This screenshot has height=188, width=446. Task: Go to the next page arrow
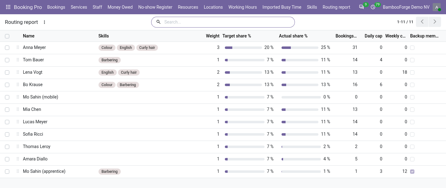click(x=435, y=22)
